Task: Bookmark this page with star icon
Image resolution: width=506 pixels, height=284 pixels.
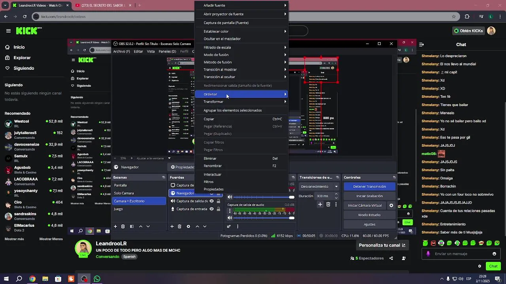Action: click(454, 17)
